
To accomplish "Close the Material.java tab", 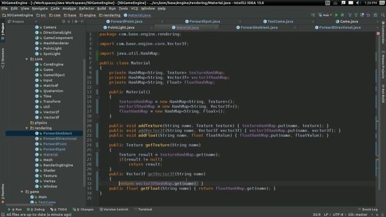I will (216, 28).
